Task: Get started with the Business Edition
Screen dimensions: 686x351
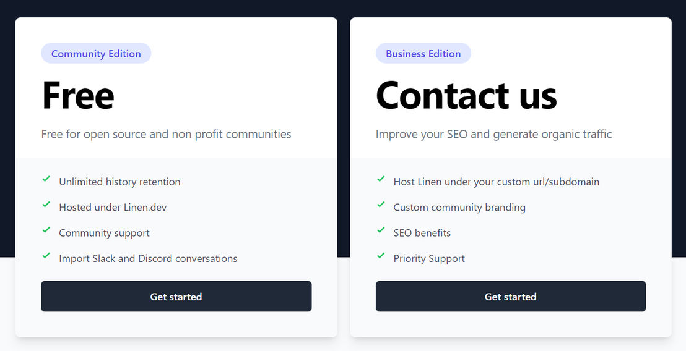Action: [x=511, y=297]
